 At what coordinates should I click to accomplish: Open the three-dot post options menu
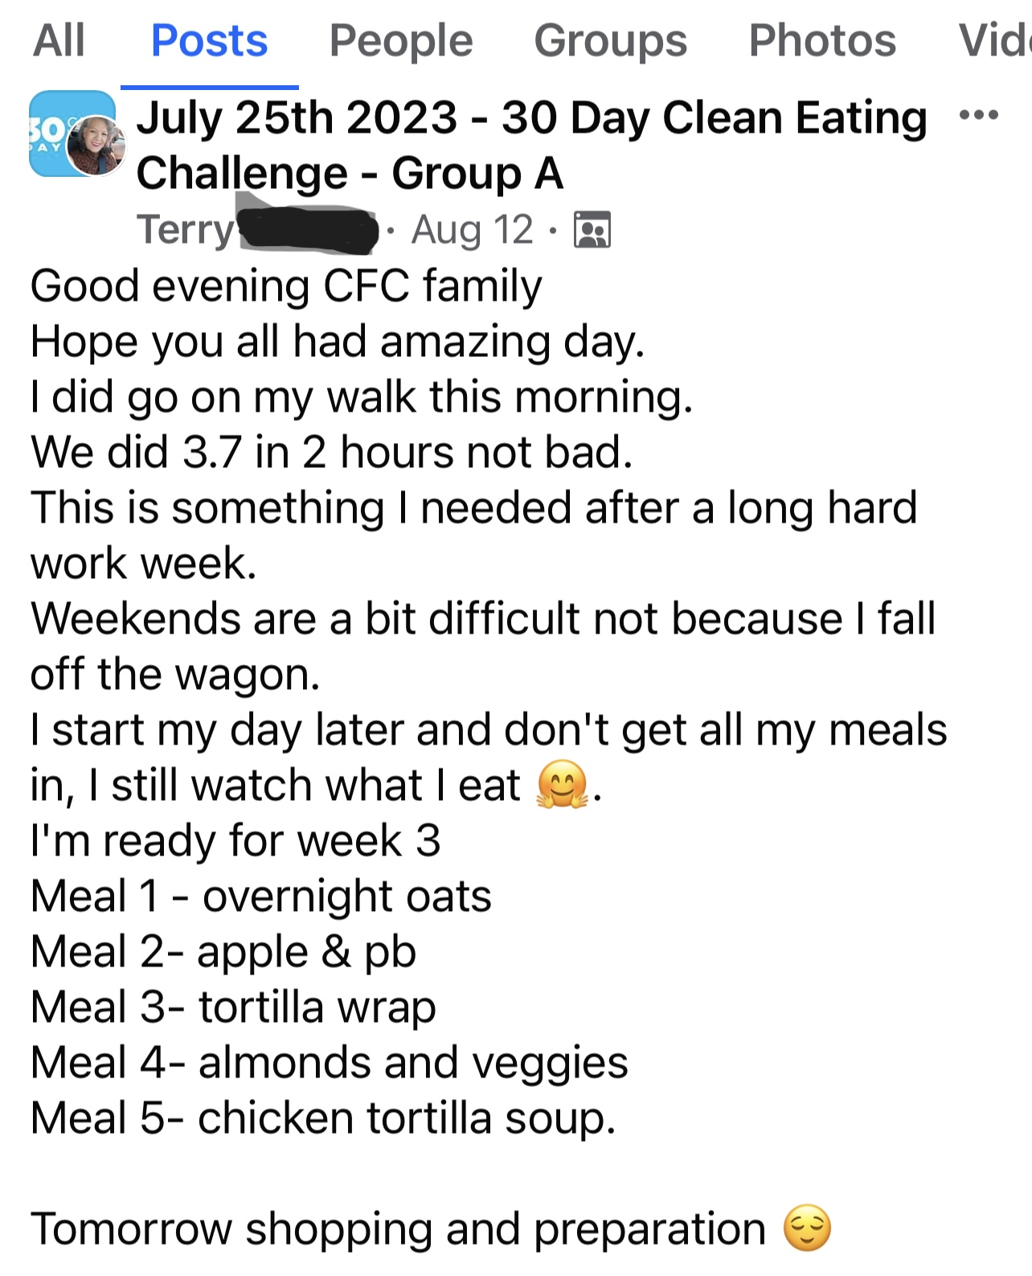point(978,116)
